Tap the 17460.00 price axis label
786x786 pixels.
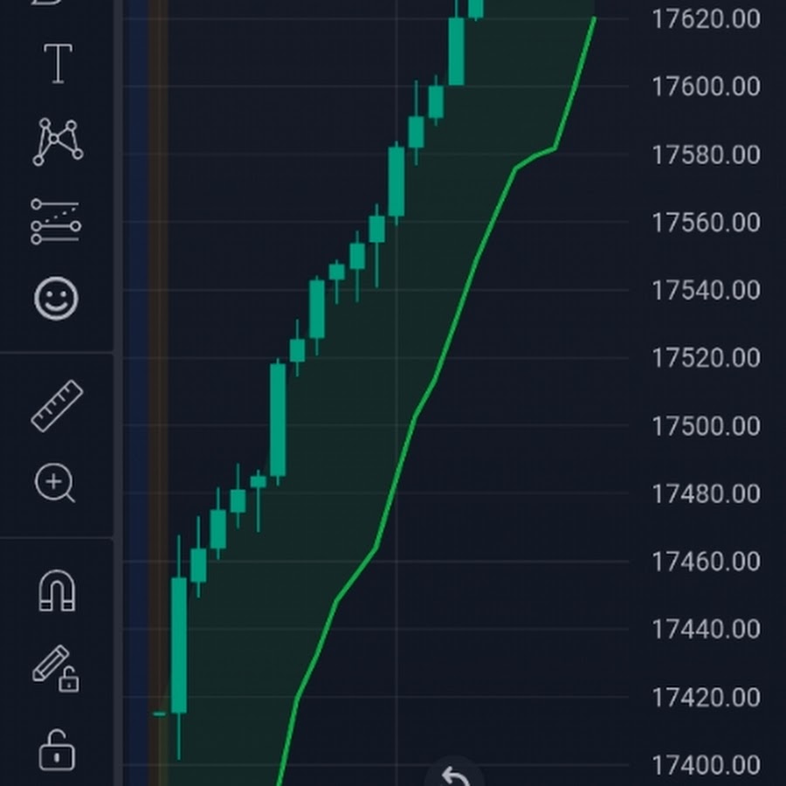tap(706, 562)
